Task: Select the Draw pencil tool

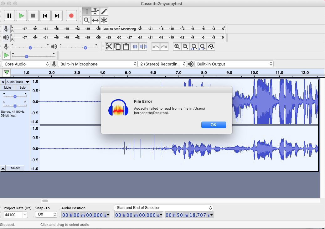Action: (x=104, y=12)
